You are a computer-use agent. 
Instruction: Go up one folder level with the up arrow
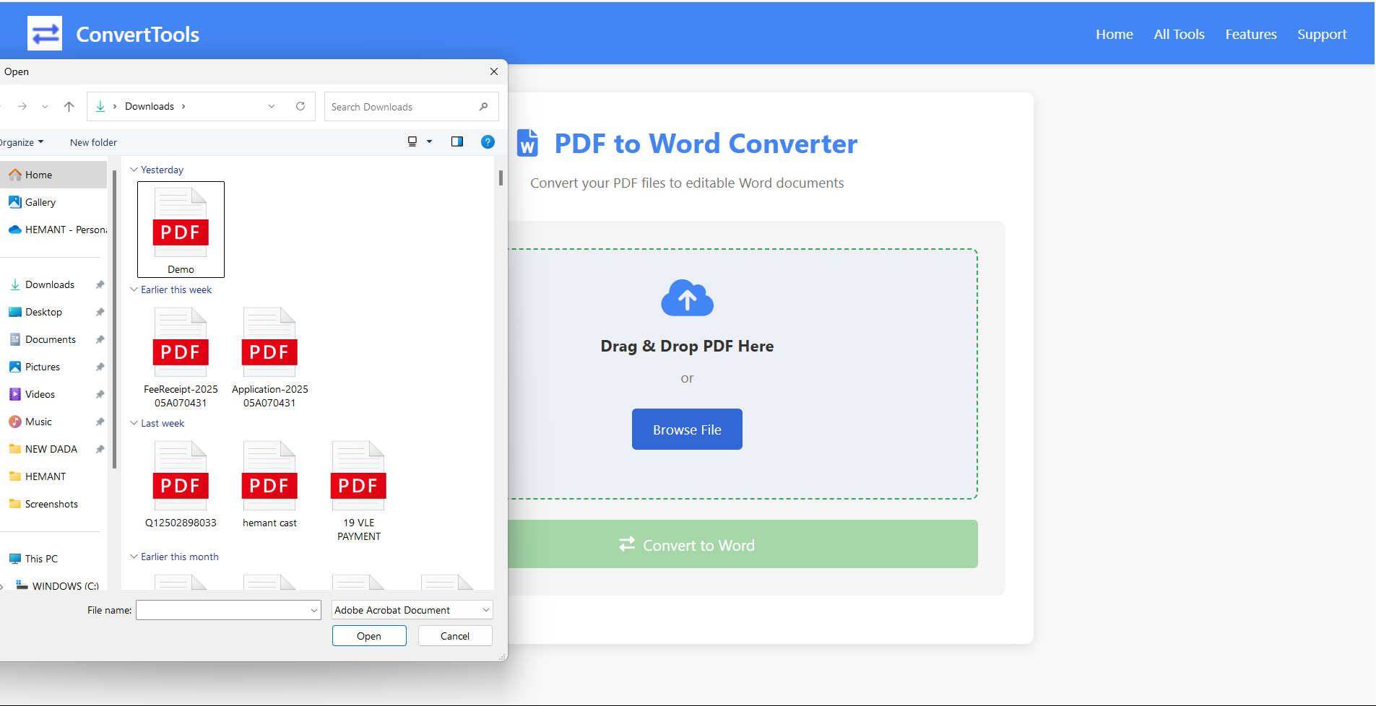coord(69,106)
